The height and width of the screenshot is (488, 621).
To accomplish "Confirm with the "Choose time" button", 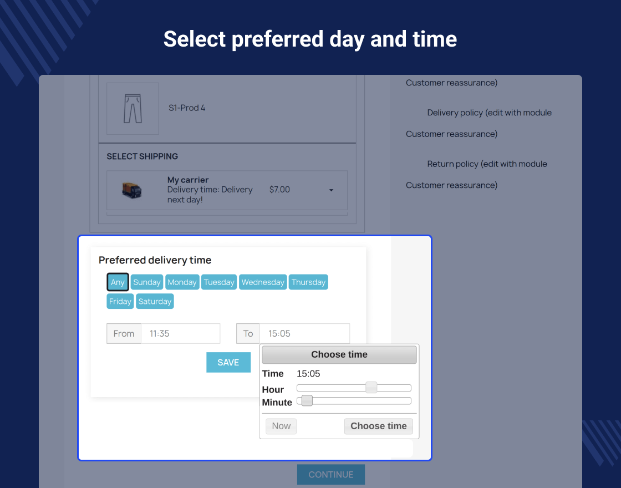I will tap(379, 426).
